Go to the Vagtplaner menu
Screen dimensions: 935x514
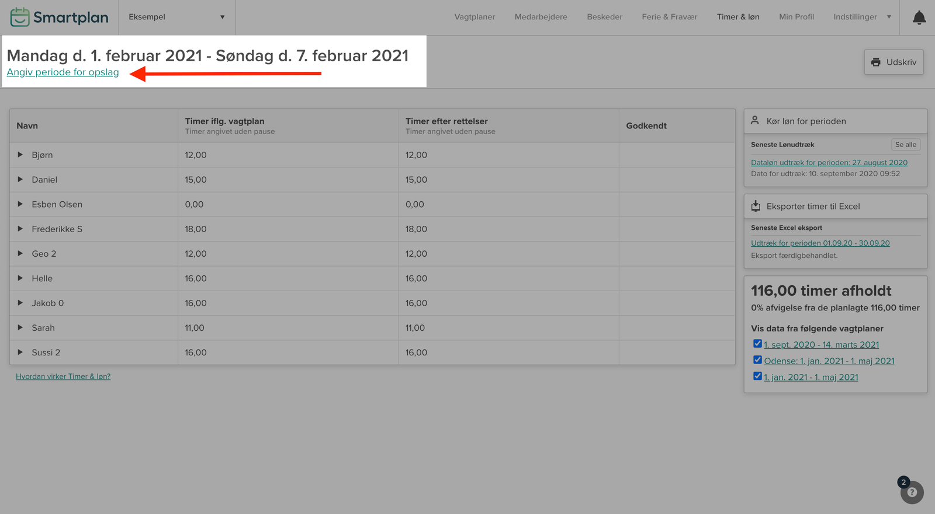pyautogui.click(x=475, y=17)
